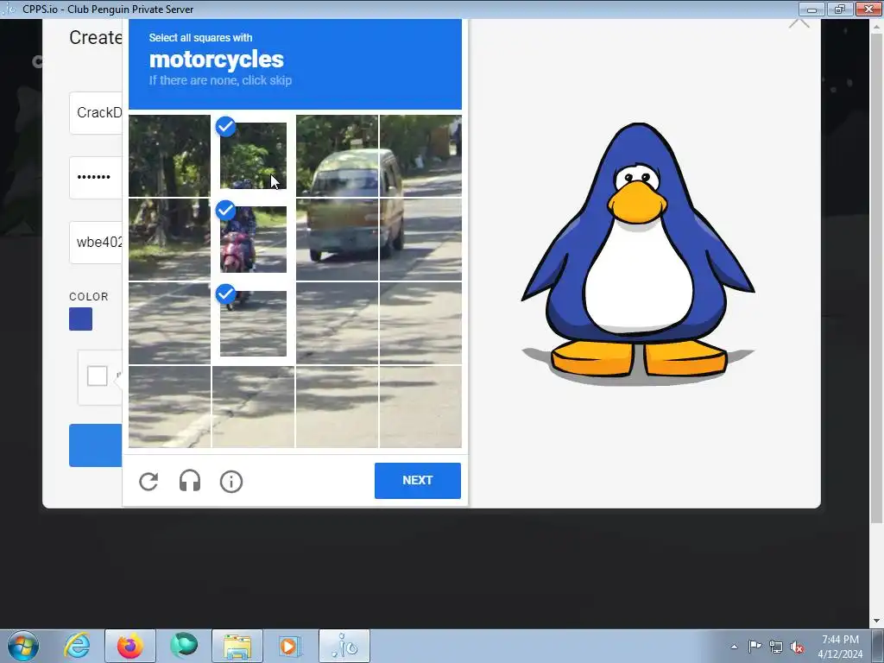Deselect the checked tile with the rider's helmet
The image size is (884, 663).
[x=253, y=155]
